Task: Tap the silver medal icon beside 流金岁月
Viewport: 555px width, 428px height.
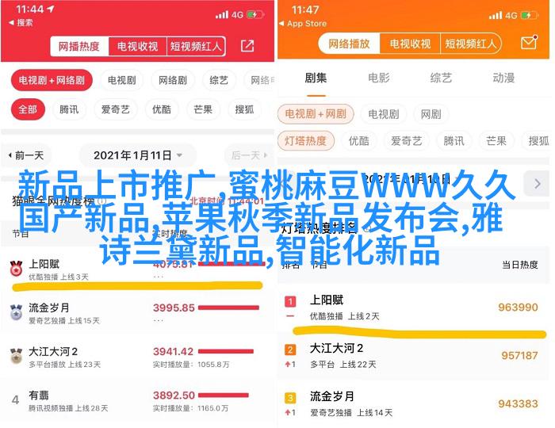Action: click(16, 312)
